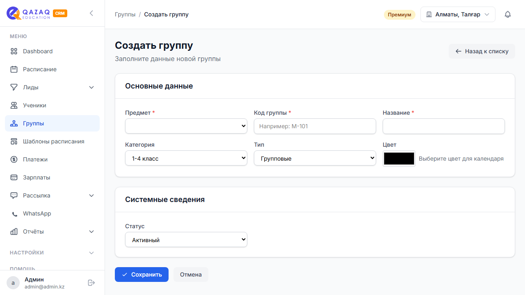Image resolution: width=525 pixels, height=295 pixels.
Task: Focus the Название input field
Action: 444,126
